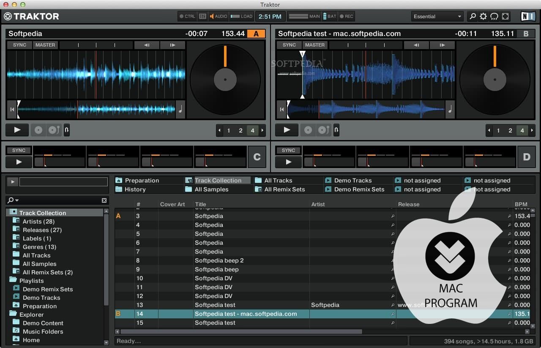Click Deck B cup button
The width and height of the screenshot is (541, 348).
pyautogui.click(x=323, y=130)
